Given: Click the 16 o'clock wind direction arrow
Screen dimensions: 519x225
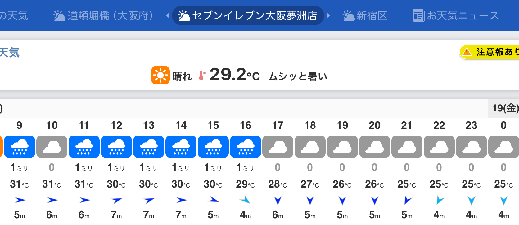Looking at the screenshot, I should pyautogui.click(x=245, y=200).
